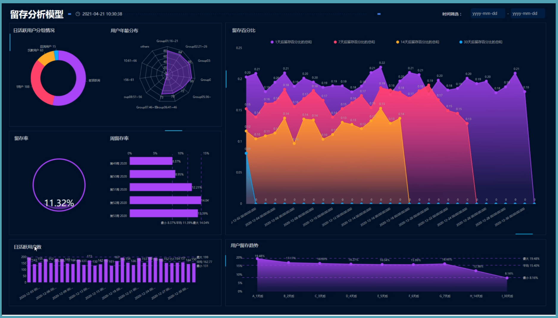Toggle the 30天后留存百分比的总和 legend series
This screenshot has height=318, width=558.
tap(481, 42)
